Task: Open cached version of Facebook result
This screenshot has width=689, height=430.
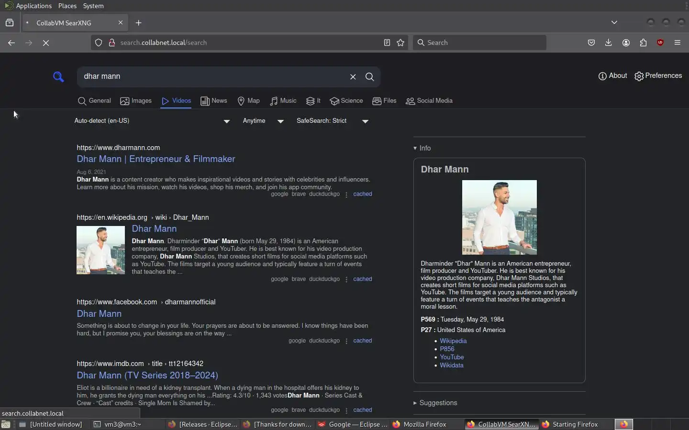Action: [363, 341]
